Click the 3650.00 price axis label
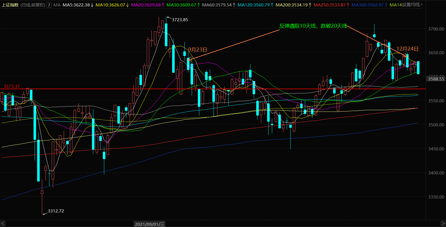This screenshot has width=446, height=227. pos(436,53)
